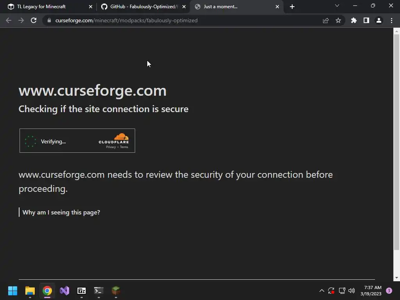
Task: Open the notification count badge
Action: (389, 291)
